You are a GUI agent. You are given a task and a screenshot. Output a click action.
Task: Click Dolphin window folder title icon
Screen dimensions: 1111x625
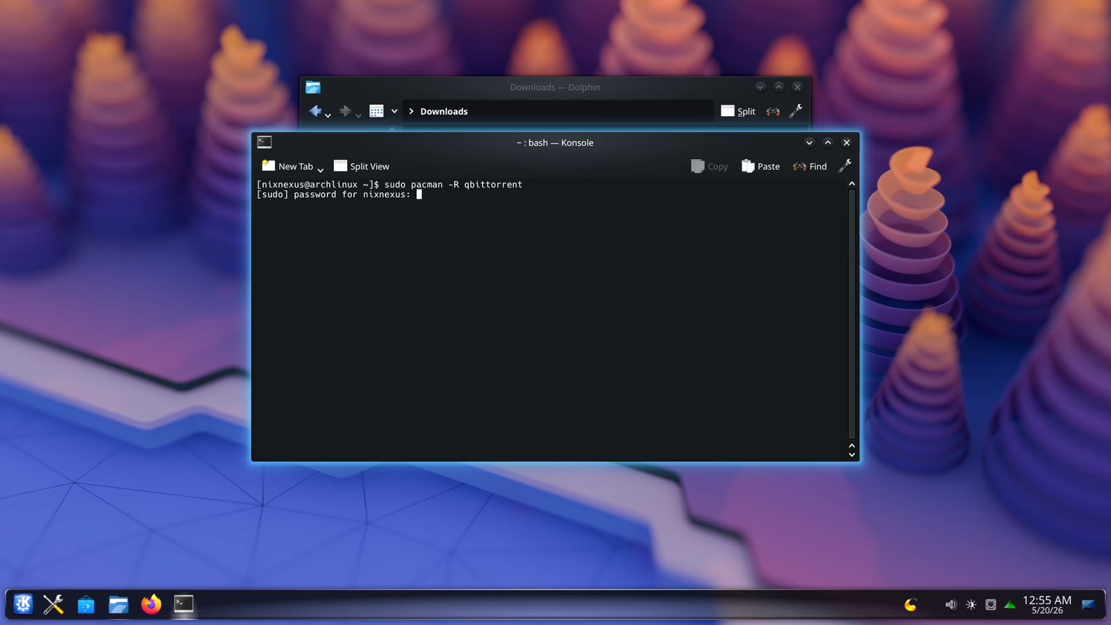[313, 87]
